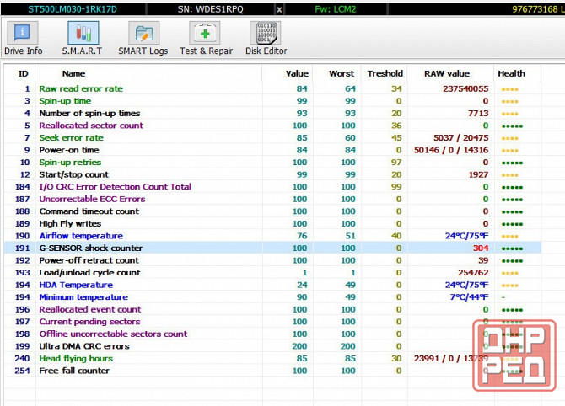Select the Ultra DMA CRC errors row
This screenshot has width=565, height=406.
(x=272, y=345)
